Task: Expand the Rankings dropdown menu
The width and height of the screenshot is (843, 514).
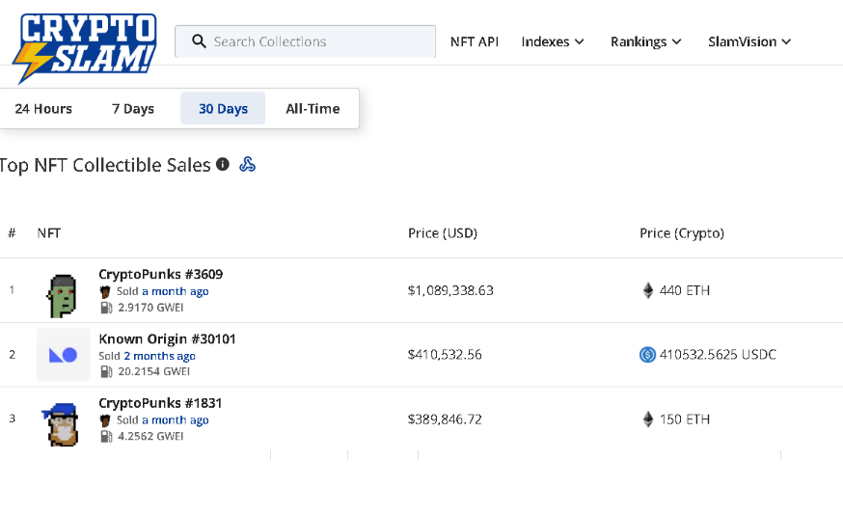Action: point(645,41)
